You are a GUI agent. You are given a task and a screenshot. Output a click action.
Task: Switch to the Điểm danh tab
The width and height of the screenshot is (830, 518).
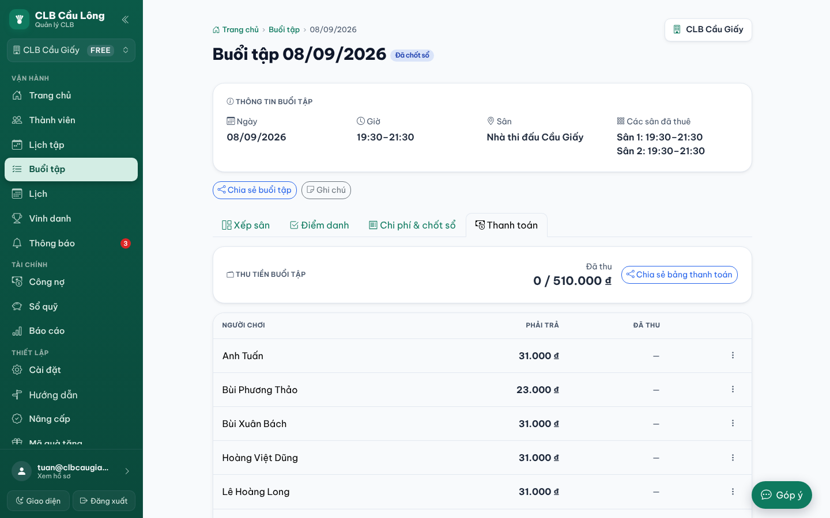pyautogui.click(x=319, y=226)
